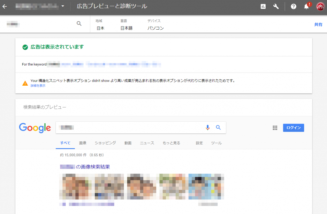Click the help question mark icon
Image resolution: width=327 pixels, height=214 pixels.
click(x=293, y=6)
